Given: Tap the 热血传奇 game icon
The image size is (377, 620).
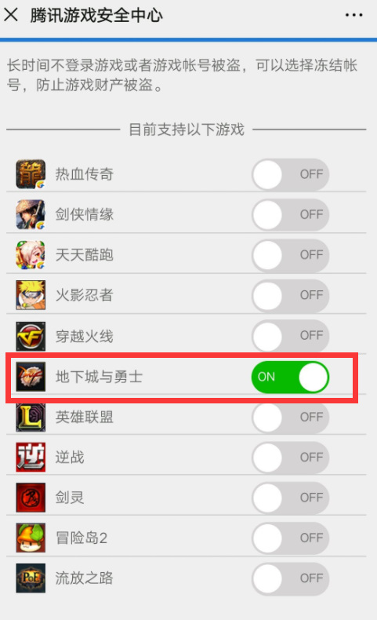Looking at the screenshot, I should pyautogui.click(x=31, y=174).
